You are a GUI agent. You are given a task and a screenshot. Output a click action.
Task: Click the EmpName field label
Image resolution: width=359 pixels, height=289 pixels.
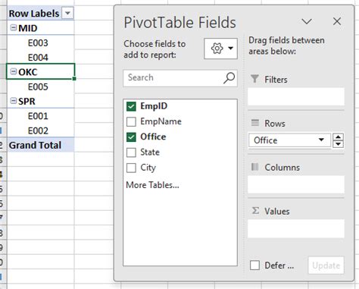161,121
